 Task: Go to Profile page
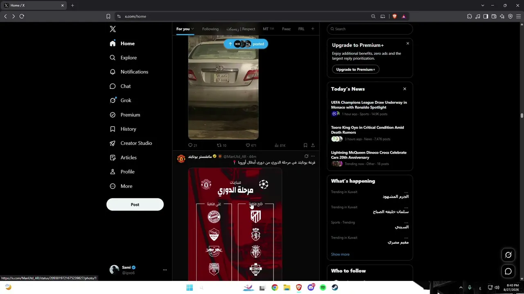click(122, 172)
